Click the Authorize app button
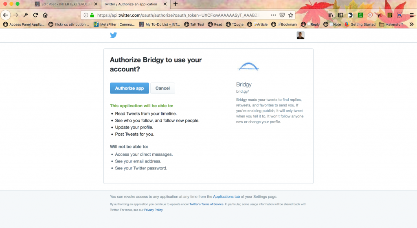This screenshot has width=417, height=228. pyautogui.click(x=129, y=88)
